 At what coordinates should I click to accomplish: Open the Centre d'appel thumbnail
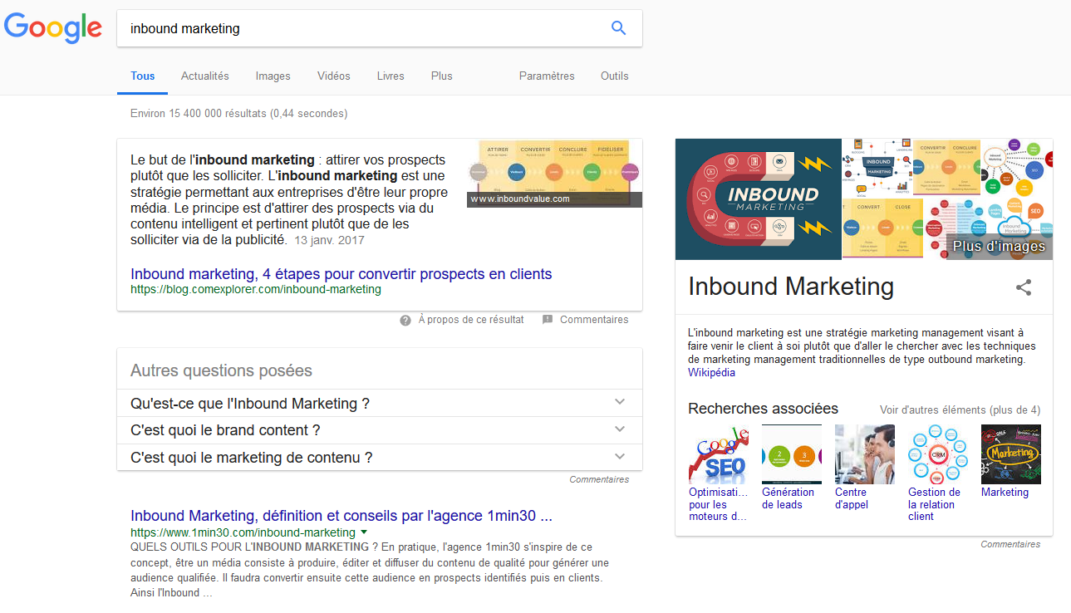point(865,454)
